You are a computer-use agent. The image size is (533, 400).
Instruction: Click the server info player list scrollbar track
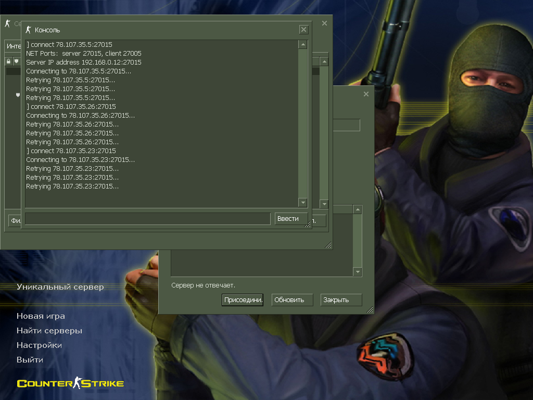[358, 241]
